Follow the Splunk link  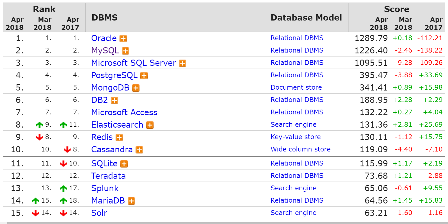click(x=105, y=188)
